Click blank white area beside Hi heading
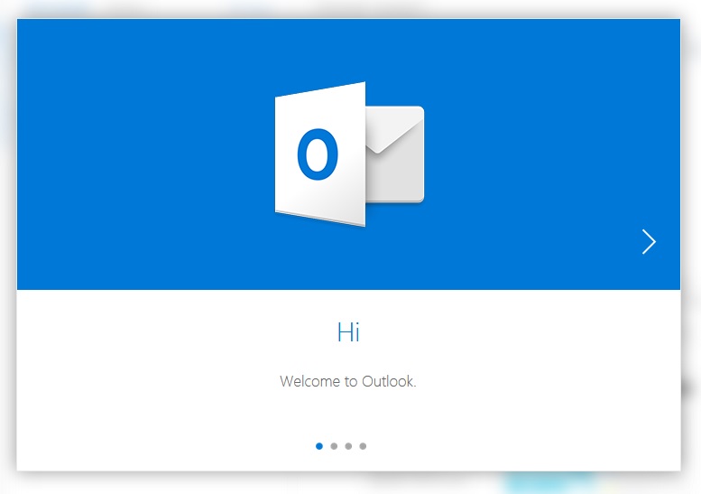Viewport: 701px width, 494px height. [179, 332]
